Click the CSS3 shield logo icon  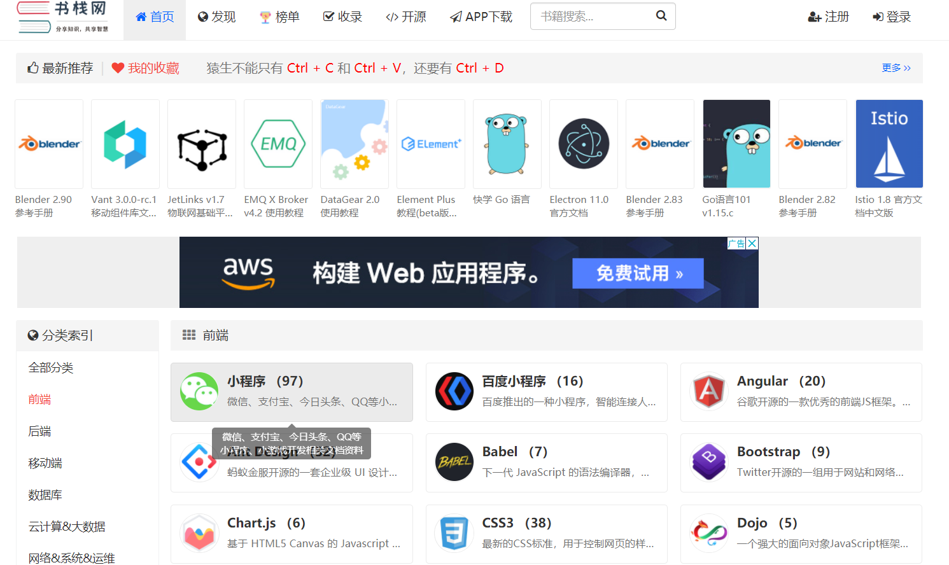[x=454, y=533]
